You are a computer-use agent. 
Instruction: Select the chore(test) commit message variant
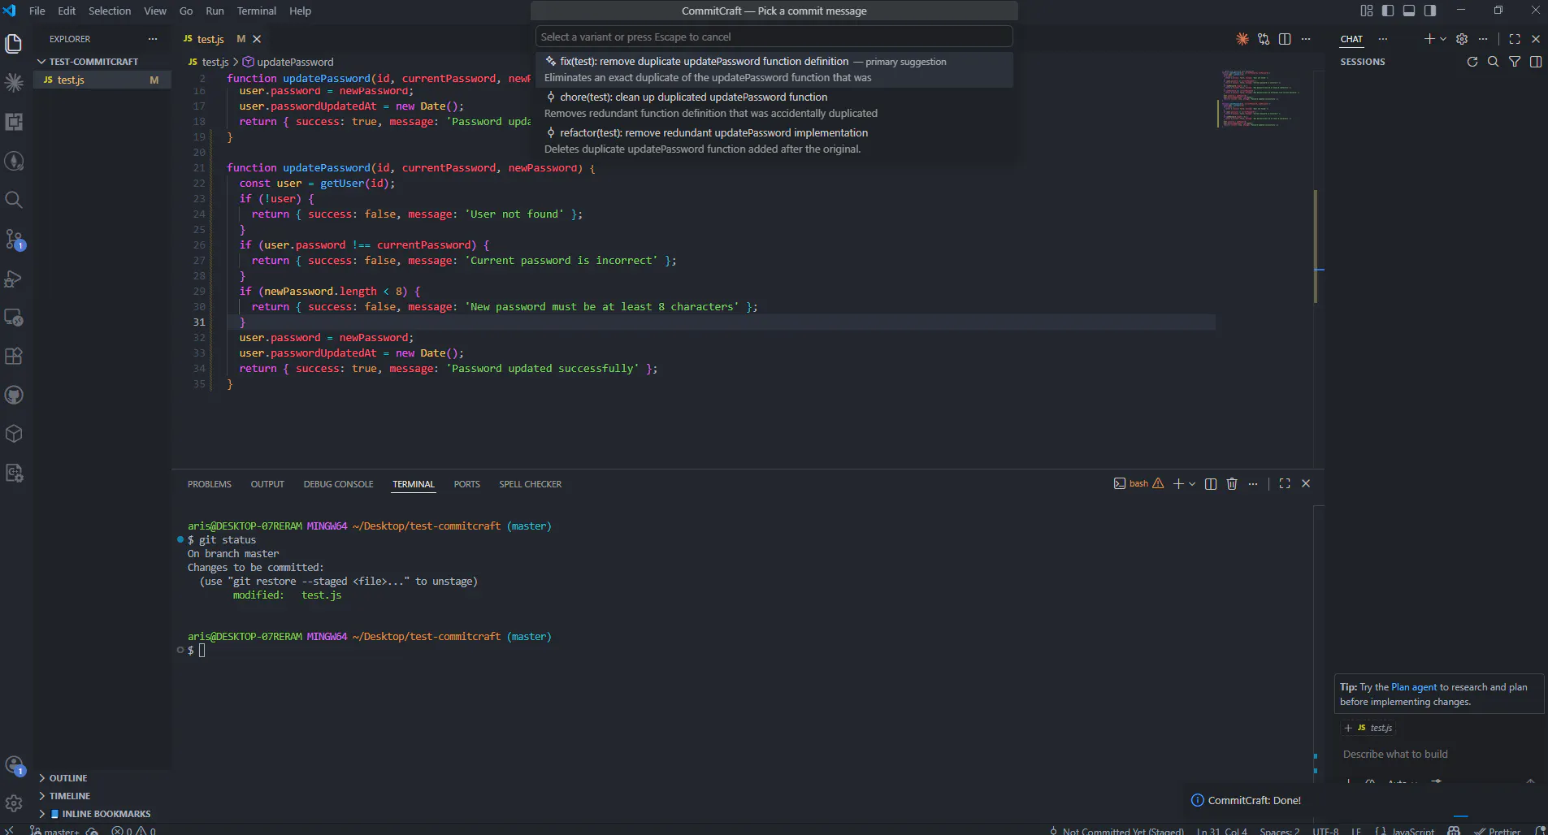point(774,105)
